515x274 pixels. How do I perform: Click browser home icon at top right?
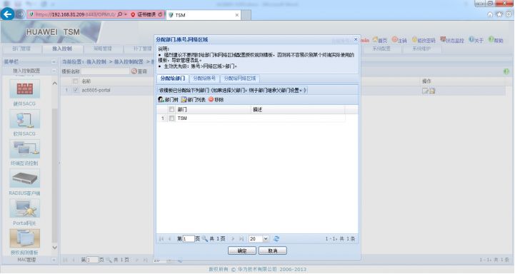coord(490,14)
